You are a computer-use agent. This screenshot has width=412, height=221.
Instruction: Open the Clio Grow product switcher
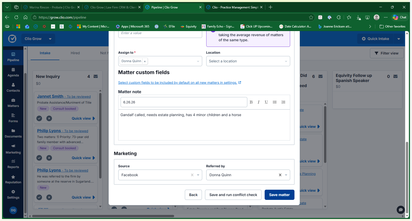click(38, 39)
